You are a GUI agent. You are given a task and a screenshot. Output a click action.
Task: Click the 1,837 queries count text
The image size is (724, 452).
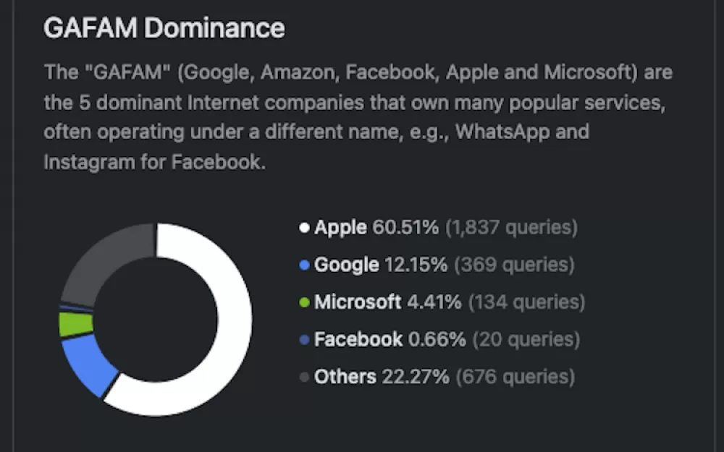[511, 227]
